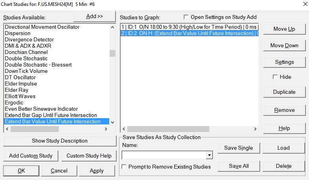Click Show Study Description
The image size is (309, 180).
click(x=60, y=141)
